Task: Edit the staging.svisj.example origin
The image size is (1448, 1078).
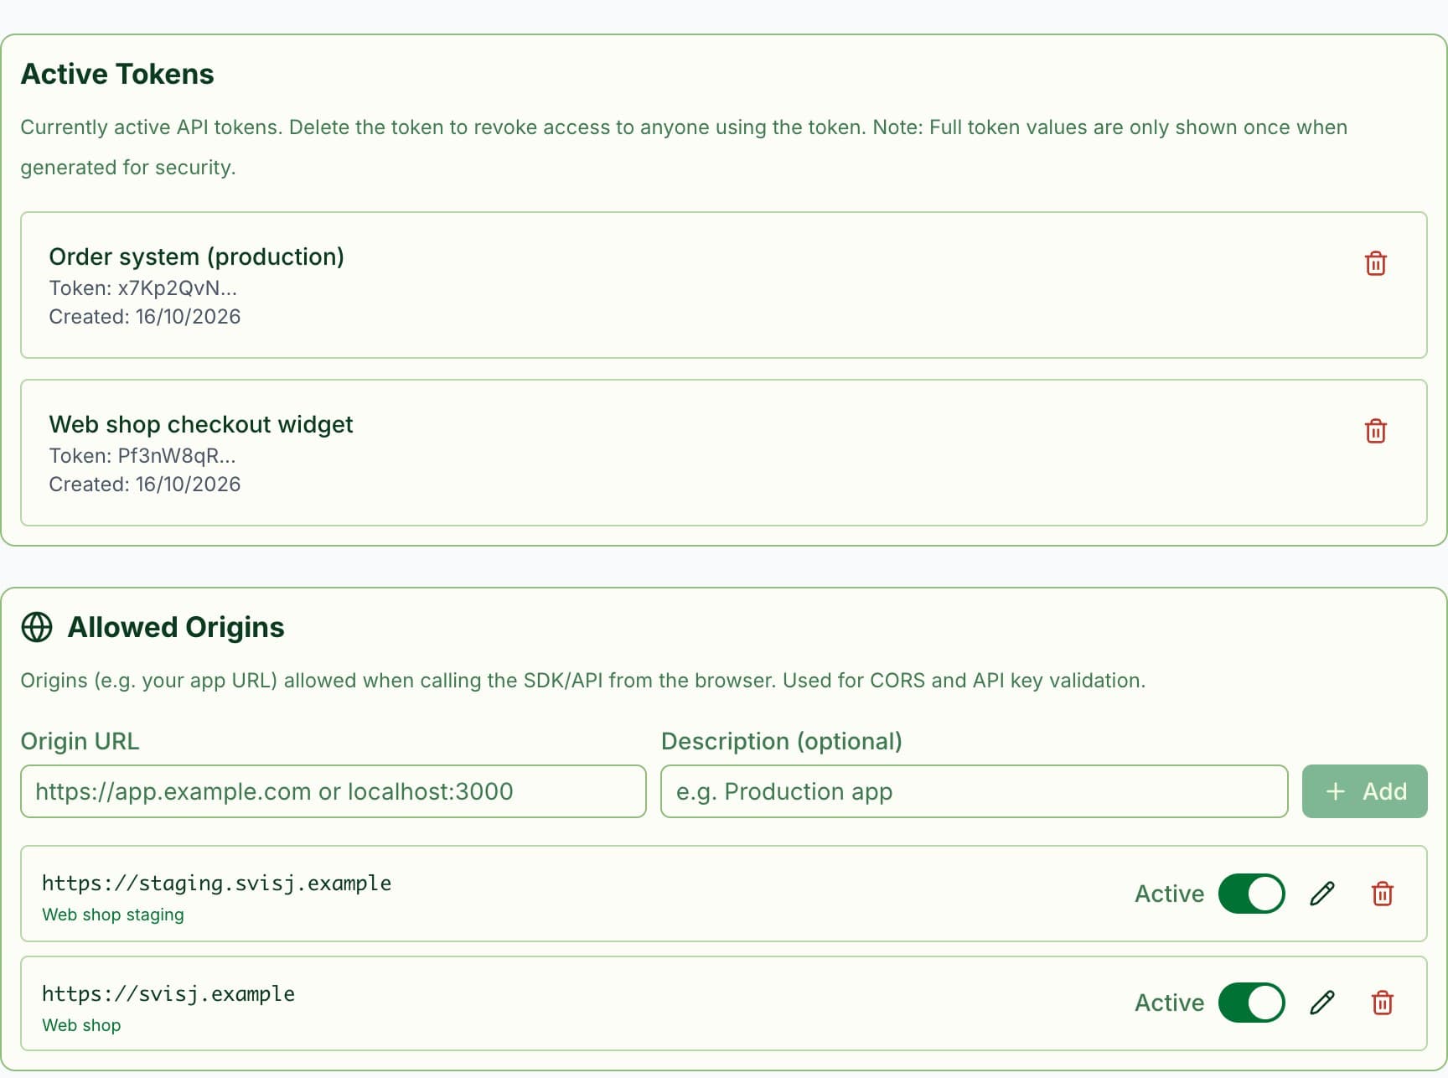Action: (x=1321, y=894)
